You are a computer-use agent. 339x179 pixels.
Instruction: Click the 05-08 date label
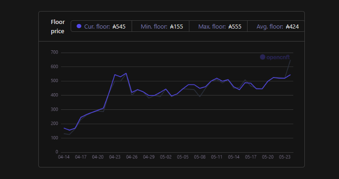click(200, 157)
